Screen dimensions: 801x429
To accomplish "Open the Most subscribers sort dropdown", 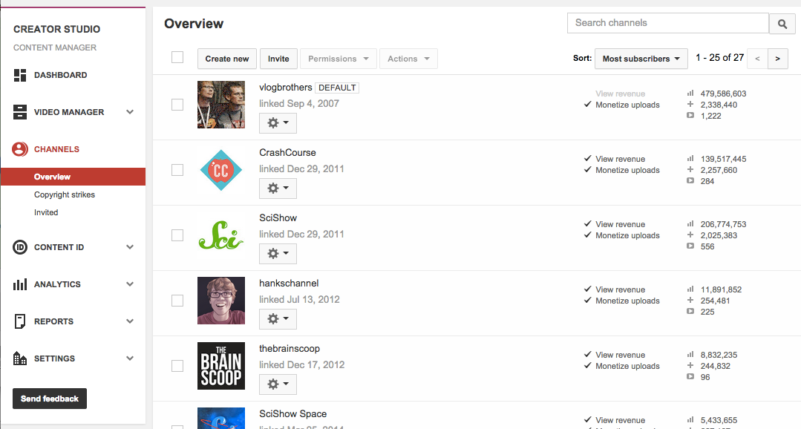I will (641, 59).
